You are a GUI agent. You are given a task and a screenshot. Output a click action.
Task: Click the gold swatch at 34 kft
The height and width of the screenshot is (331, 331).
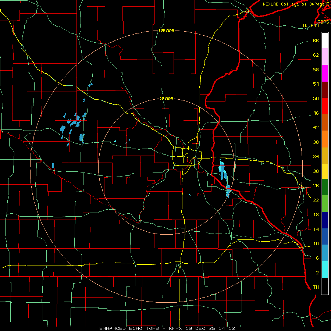(x=325, y=156)
